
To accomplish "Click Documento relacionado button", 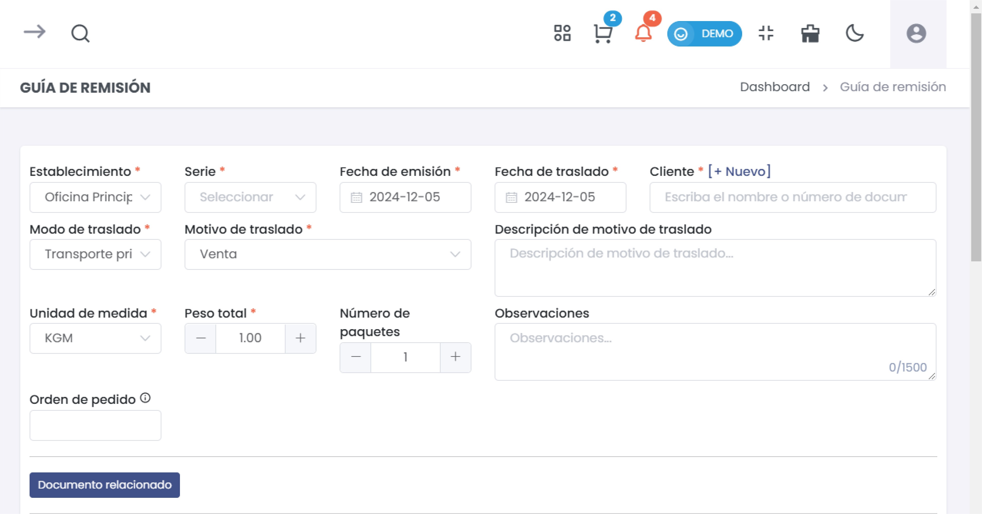I will tap(104, 485).
